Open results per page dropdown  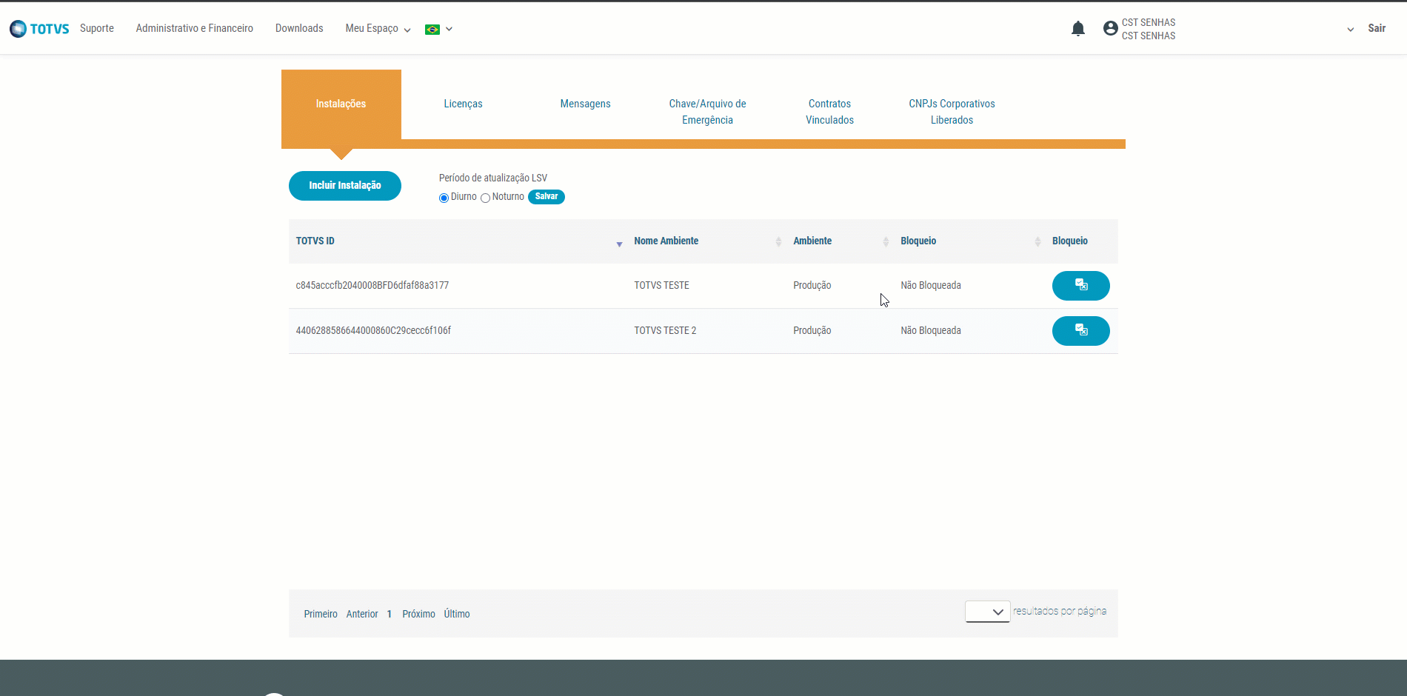coord(987,612)
